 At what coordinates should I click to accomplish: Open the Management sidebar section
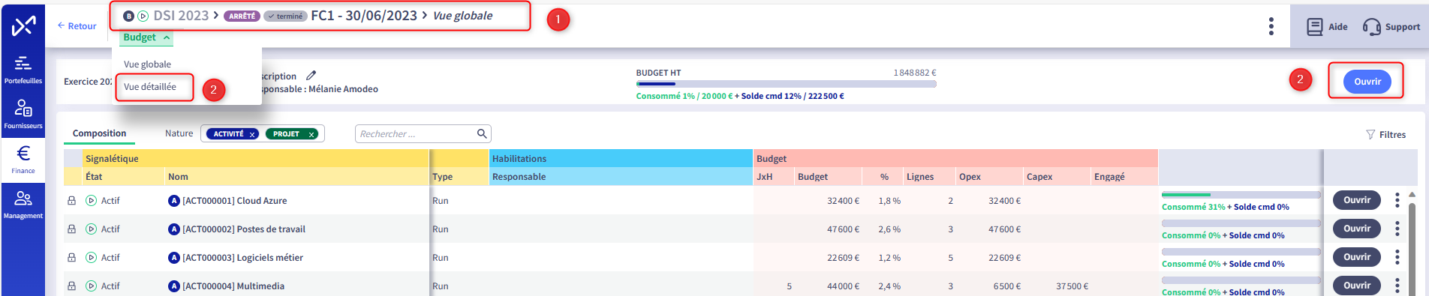(23, 204)
